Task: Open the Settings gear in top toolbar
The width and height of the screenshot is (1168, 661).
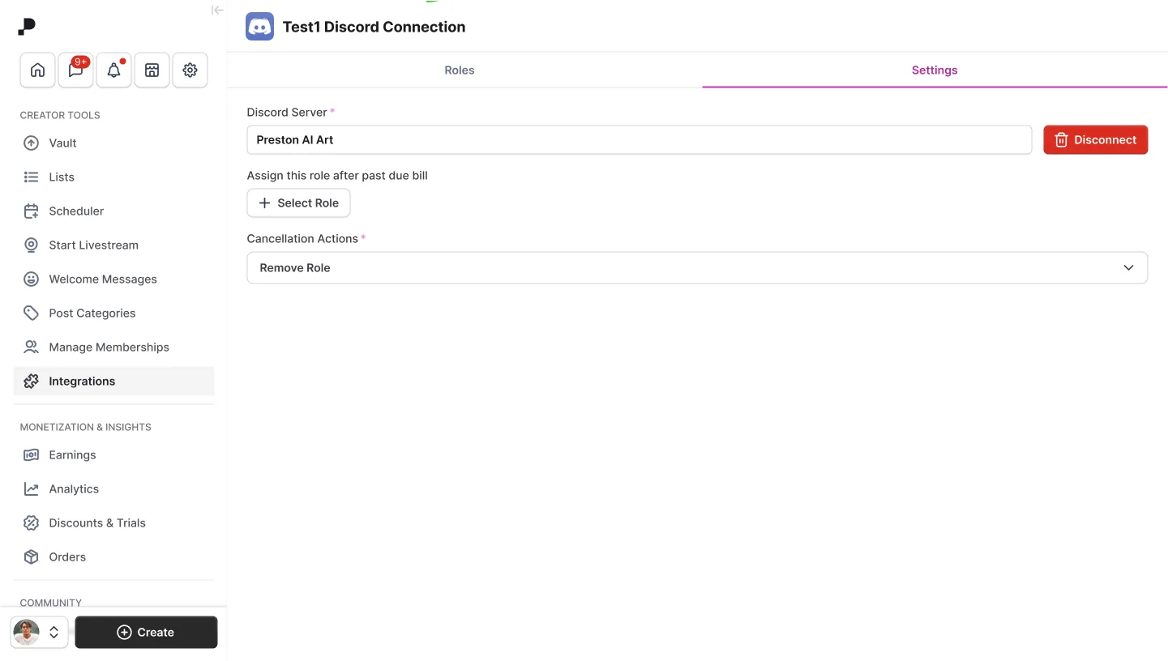Action: coord(190,70)
